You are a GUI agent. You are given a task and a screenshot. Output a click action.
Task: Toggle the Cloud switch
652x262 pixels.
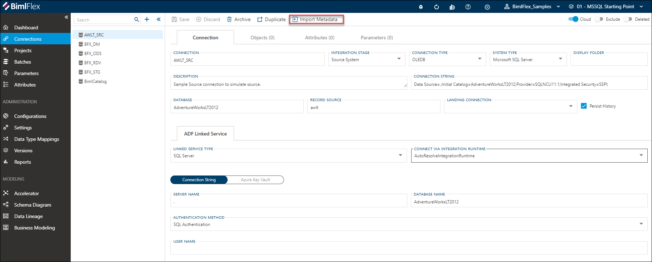573,19
